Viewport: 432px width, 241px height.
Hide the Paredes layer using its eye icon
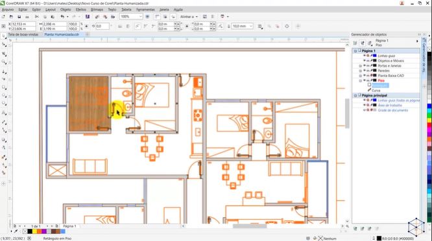(365, 71)
